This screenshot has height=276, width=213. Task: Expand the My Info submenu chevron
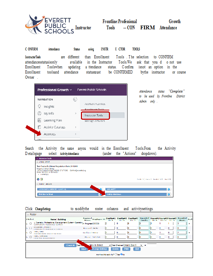[x=75, y=114]
